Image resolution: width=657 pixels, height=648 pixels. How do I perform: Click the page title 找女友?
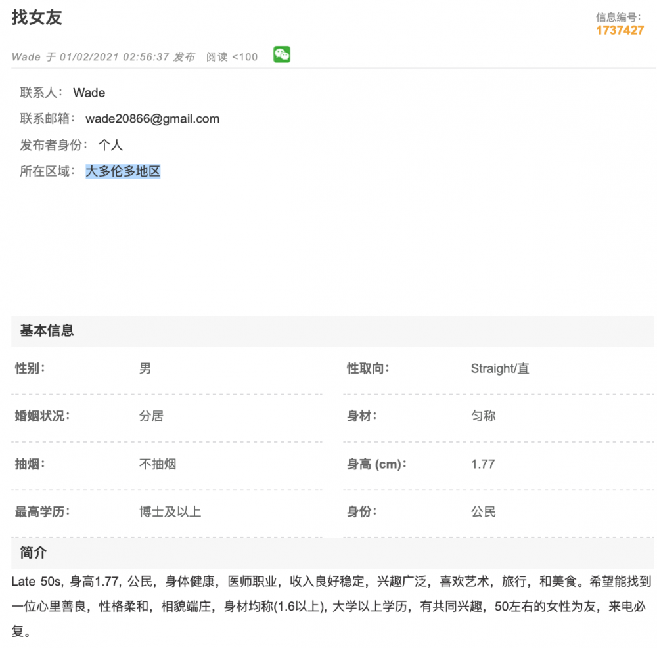(x=37, y=18)
